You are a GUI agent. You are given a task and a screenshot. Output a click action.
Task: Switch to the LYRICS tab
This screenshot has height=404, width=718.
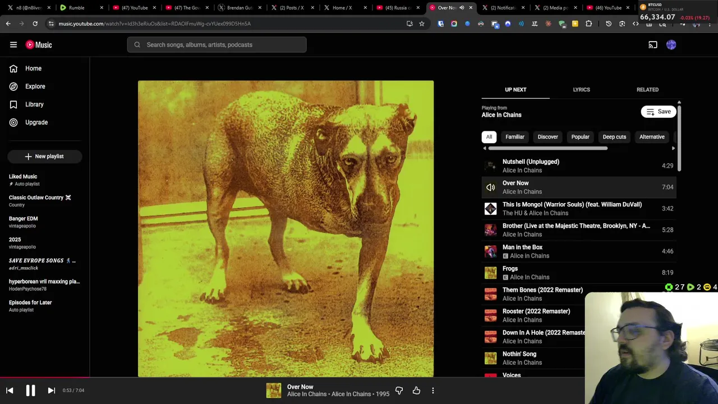[581, 90]
